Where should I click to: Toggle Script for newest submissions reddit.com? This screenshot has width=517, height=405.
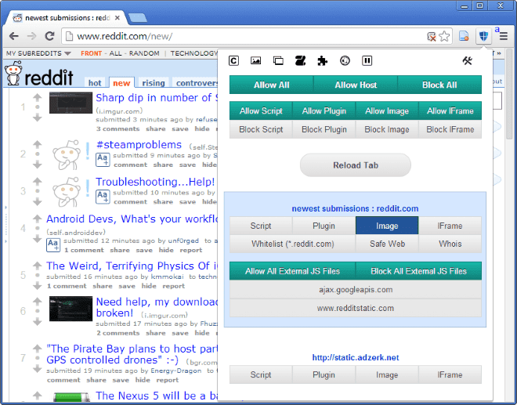point(261,226)
